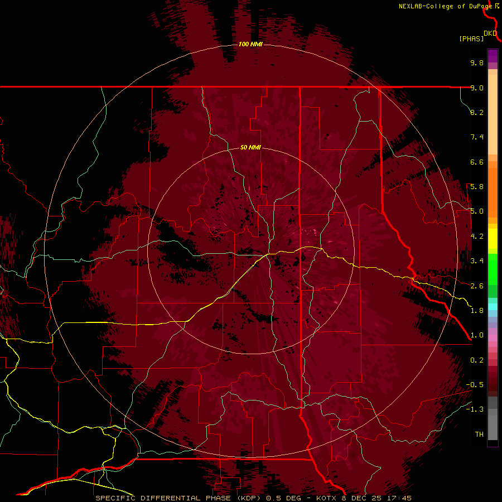Click the 9.0 value on the color scale
Screen dimensions: 502x502
click(x=477, y=88)
